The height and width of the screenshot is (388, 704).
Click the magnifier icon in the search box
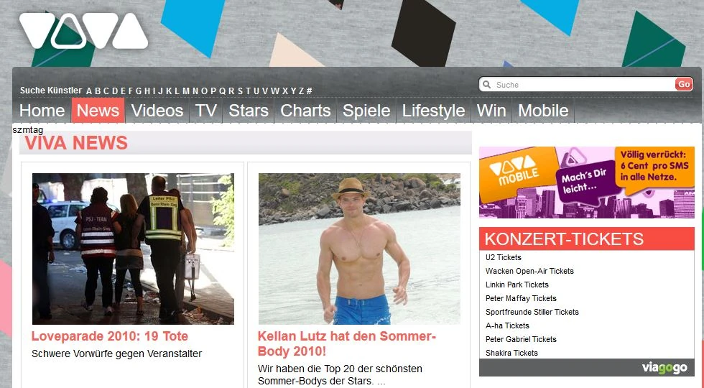(486, 85)
